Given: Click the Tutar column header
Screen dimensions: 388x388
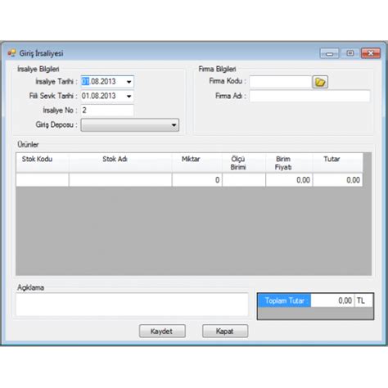Looking at the screenshot, I should point(338,163).
